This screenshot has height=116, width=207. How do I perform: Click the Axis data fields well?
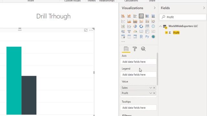pos(138,62)
